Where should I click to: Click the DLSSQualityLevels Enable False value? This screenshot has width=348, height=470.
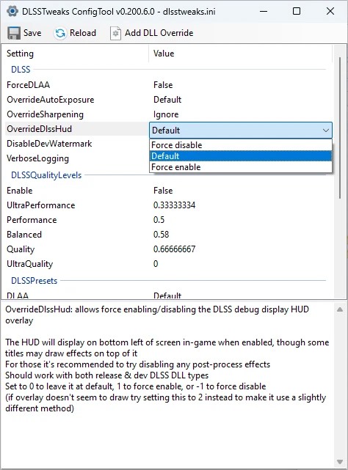(x=163, y=191)
